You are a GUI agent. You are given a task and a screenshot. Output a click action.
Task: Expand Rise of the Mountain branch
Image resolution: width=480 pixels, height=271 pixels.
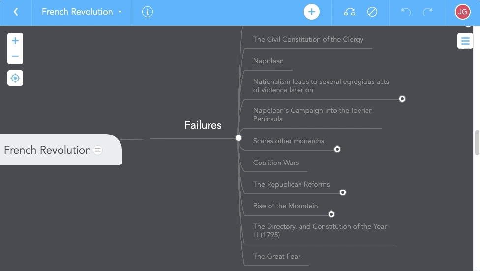click(x=331, y=214)
